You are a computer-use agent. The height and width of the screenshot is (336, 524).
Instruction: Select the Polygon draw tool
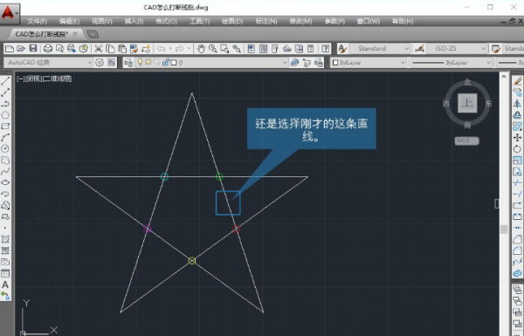(5, 115)
